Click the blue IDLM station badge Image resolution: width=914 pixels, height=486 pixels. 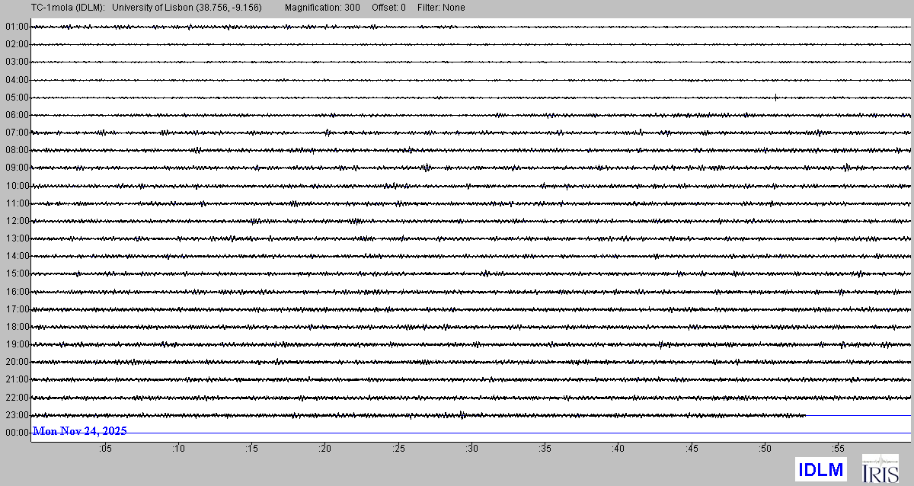820,468
